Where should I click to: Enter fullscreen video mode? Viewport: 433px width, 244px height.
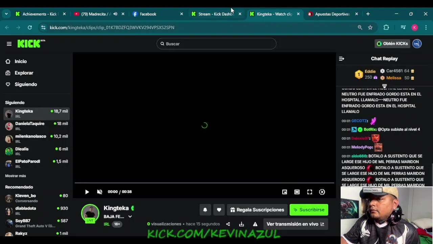(x=310, y=192)
